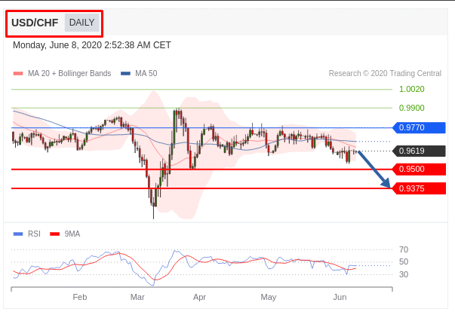
Task: Click the Jun axis label
Action: pyautogui.click(x=340, y=297)
